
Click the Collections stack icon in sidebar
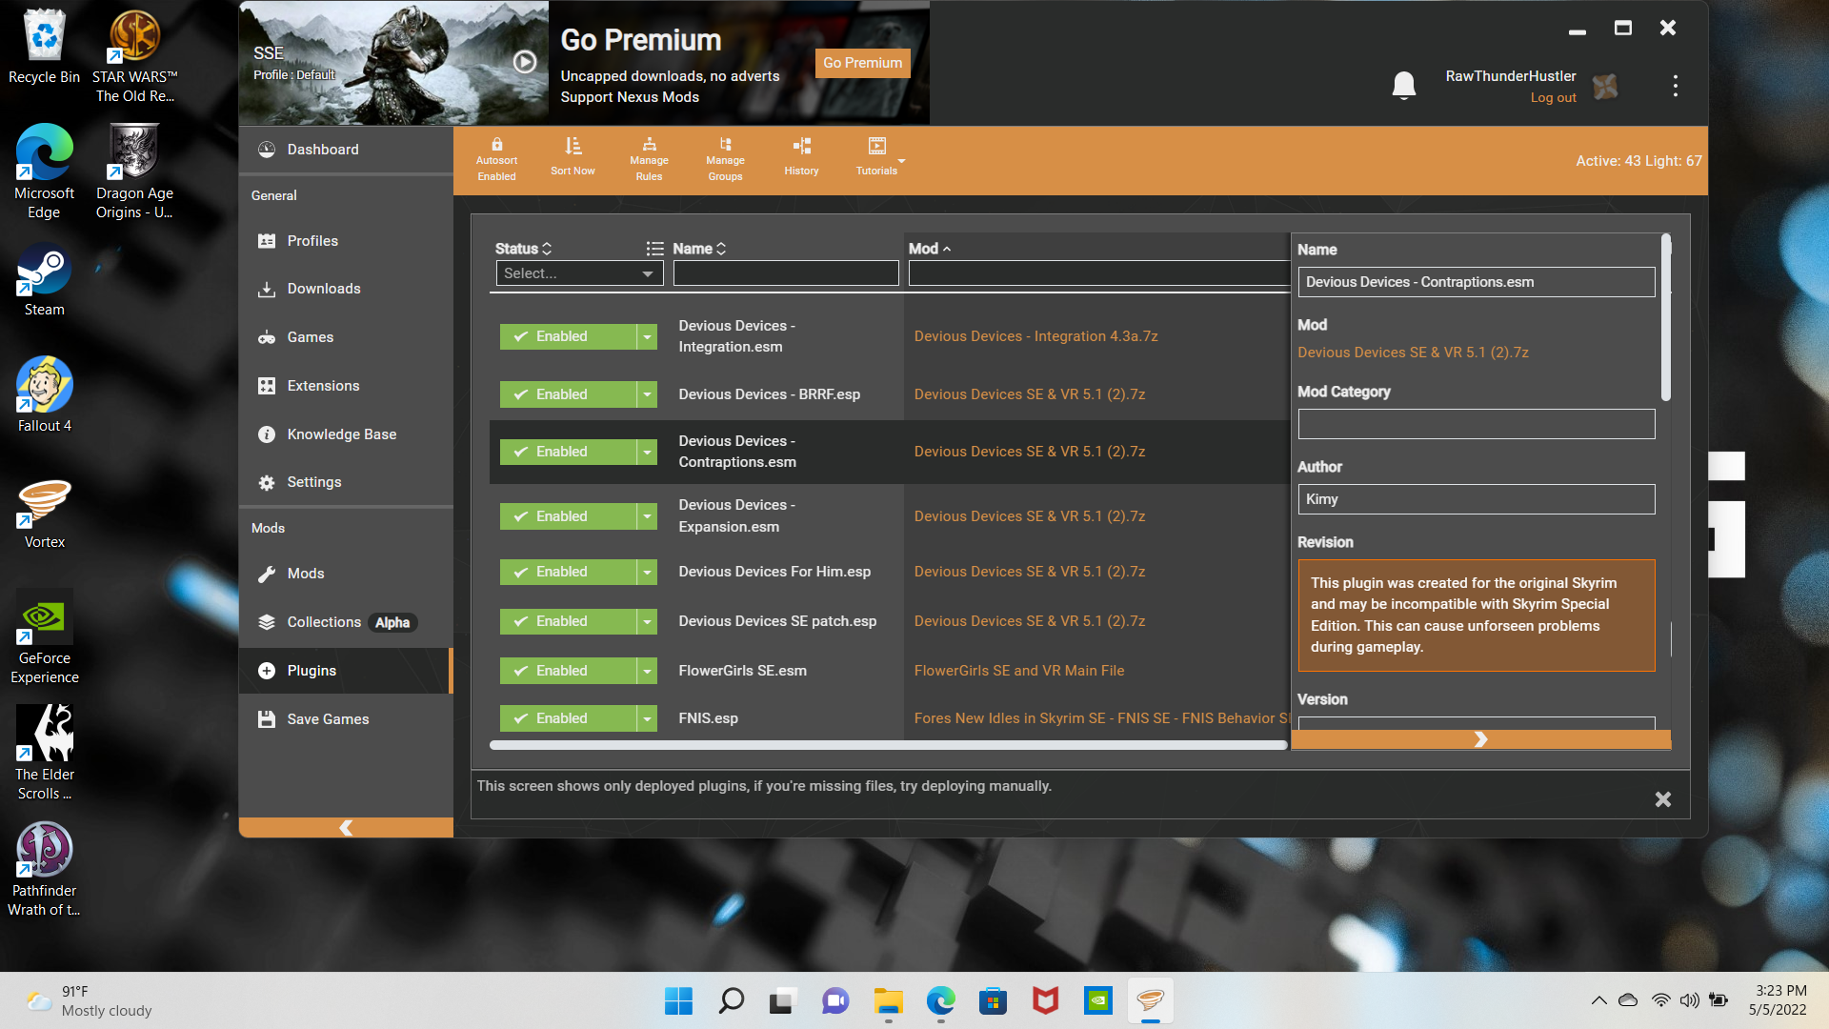click(x=267, y=622)
